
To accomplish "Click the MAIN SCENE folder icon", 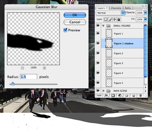I will pyautogui.click(x=108, y=91).
